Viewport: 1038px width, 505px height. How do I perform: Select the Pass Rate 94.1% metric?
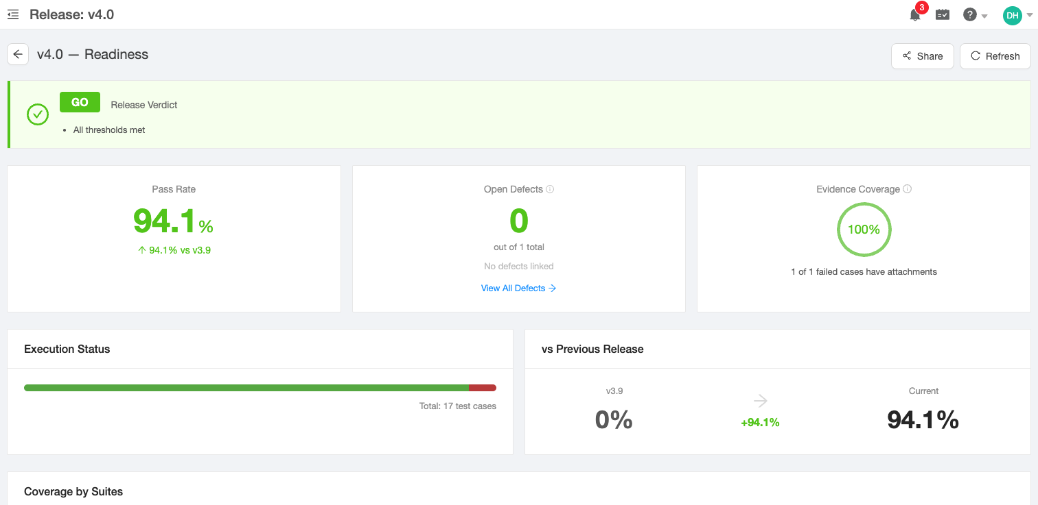[173, 221]
